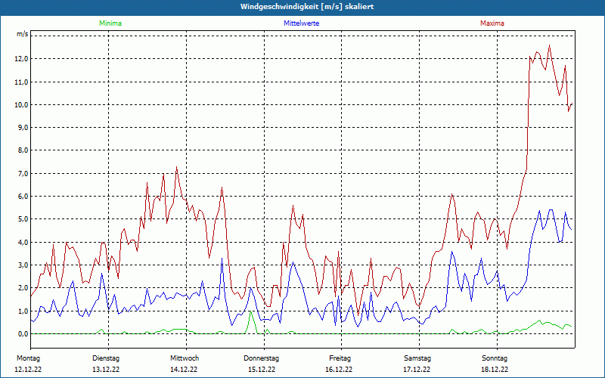Click the 2,0 y-axis value
This screenshot has width=605, height=378.
point(23,288)
